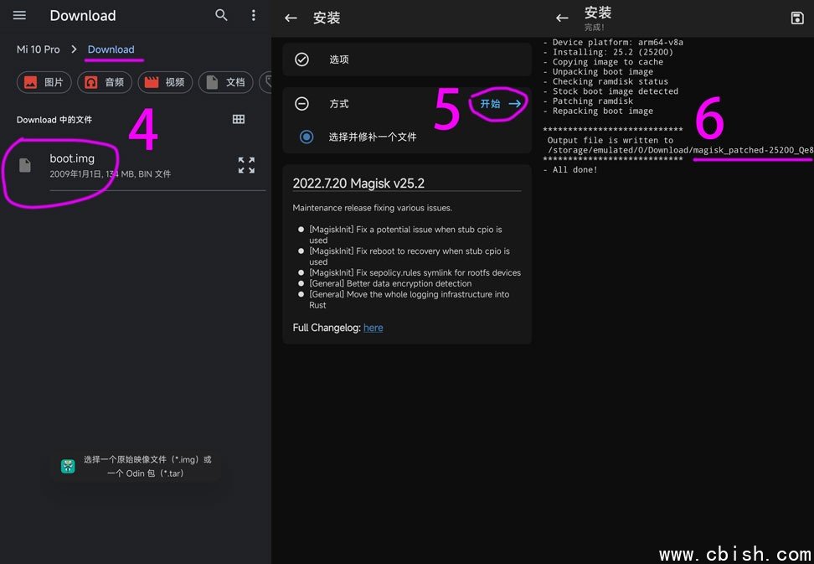The image size is (814, 564).
Task: Open the hamburger menu in Download screen
Action: pyautogui.click(x=20, y=15)
